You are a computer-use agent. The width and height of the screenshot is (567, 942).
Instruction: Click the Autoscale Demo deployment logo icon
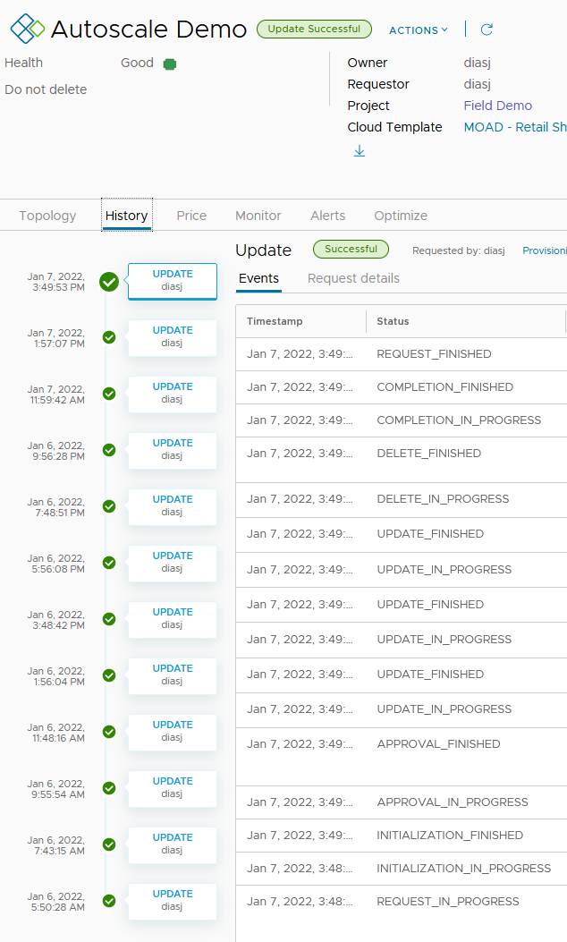click(27, 30)
